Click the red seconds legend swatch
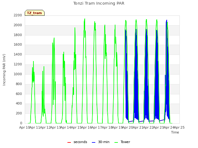 point(69,142)
